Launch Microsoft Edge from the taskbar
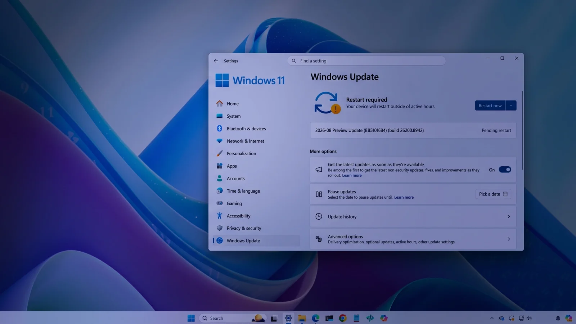This screenshot has width=576, height=324. click(316, 318)
